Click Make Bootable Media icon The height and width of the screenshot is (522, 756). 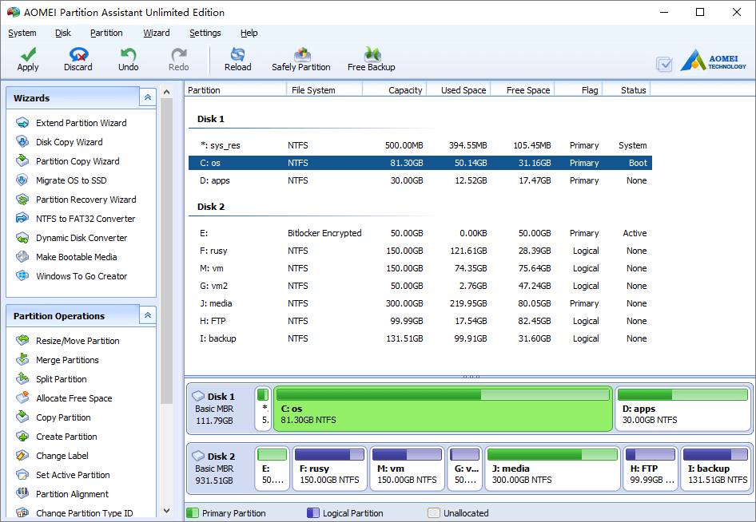(x=22, y=257)
